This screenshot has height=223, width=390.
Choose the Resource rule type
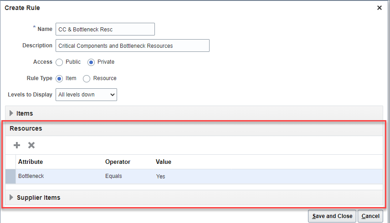[x=87, y=78]
